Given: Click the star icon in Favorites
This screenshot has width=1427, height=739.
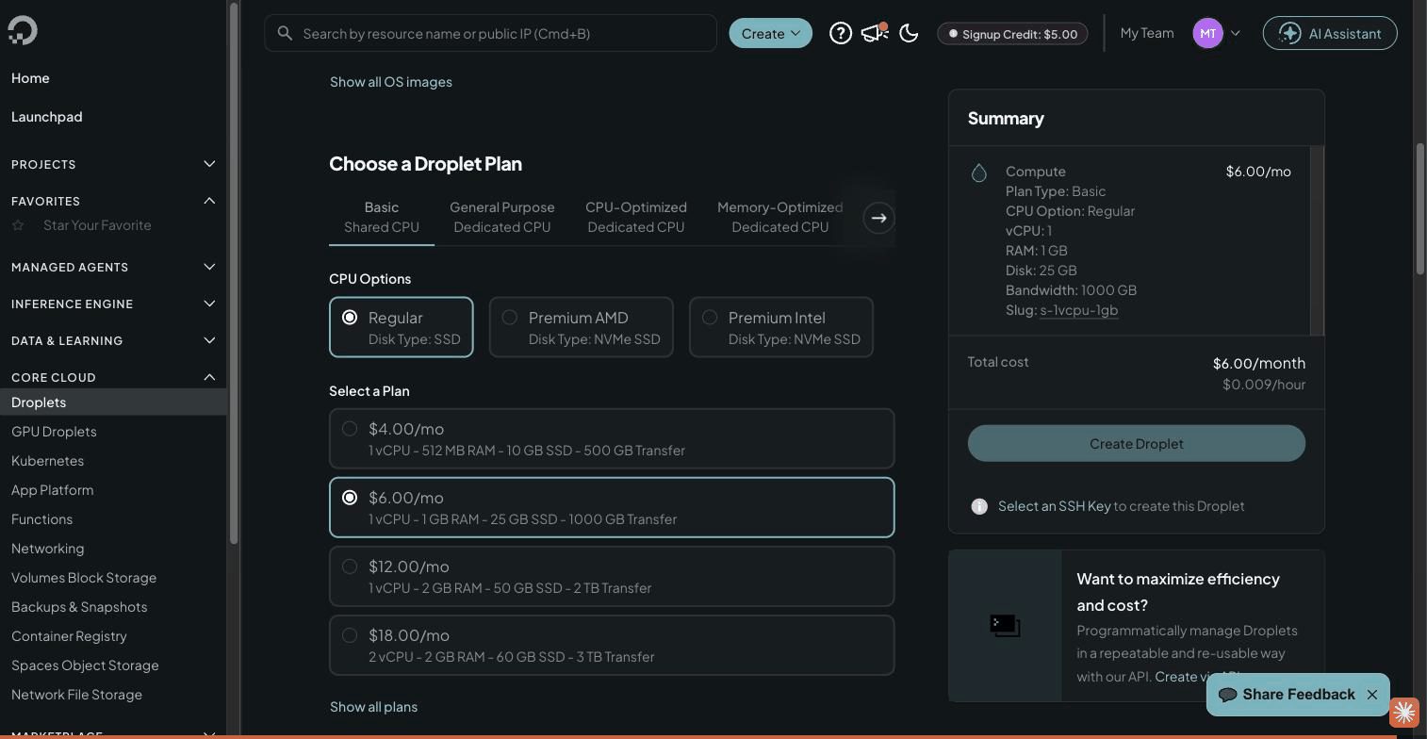Looking at the screenshot, I should tap(18, 225).
